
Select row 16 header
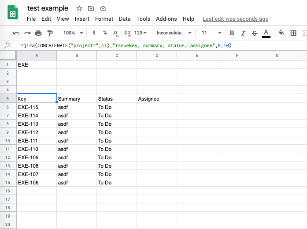point(7,191)
